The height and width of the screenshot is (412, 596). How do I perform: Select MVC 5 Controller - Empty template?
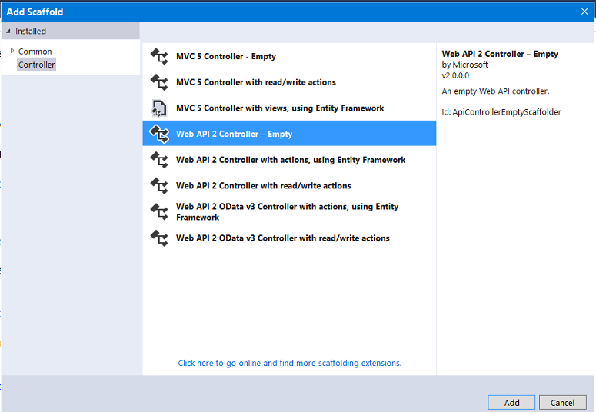click(x=289, y=56)
